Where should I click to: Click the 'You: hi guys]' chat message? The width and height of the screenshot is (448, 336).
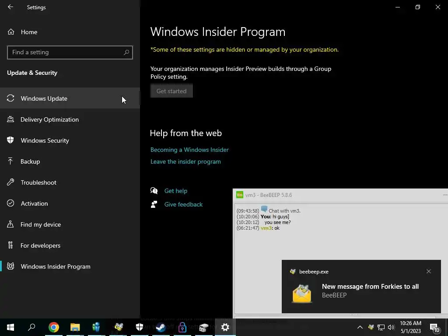263,217
